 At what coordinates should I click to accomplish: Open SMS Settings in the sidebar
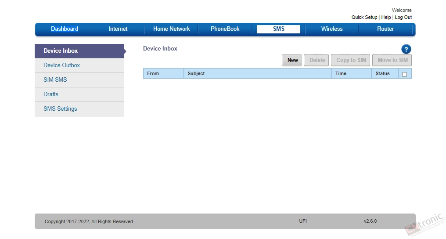[79, 109]
